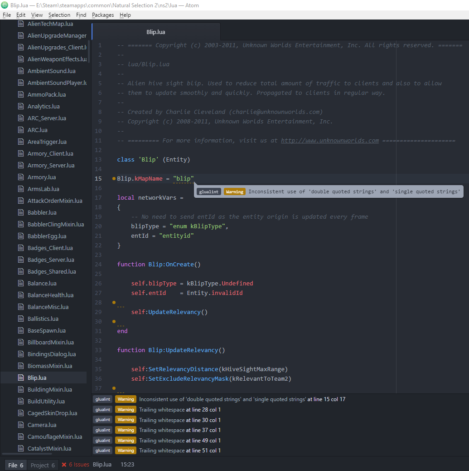Click the file icon beside Camera.lua

(21, 425)
